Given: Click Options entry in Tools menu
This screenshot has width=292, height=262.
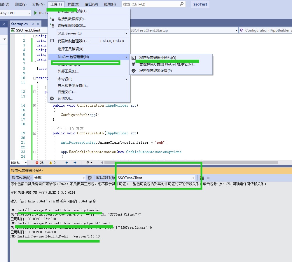Looking at the screenshot, I should click(65, 98).
